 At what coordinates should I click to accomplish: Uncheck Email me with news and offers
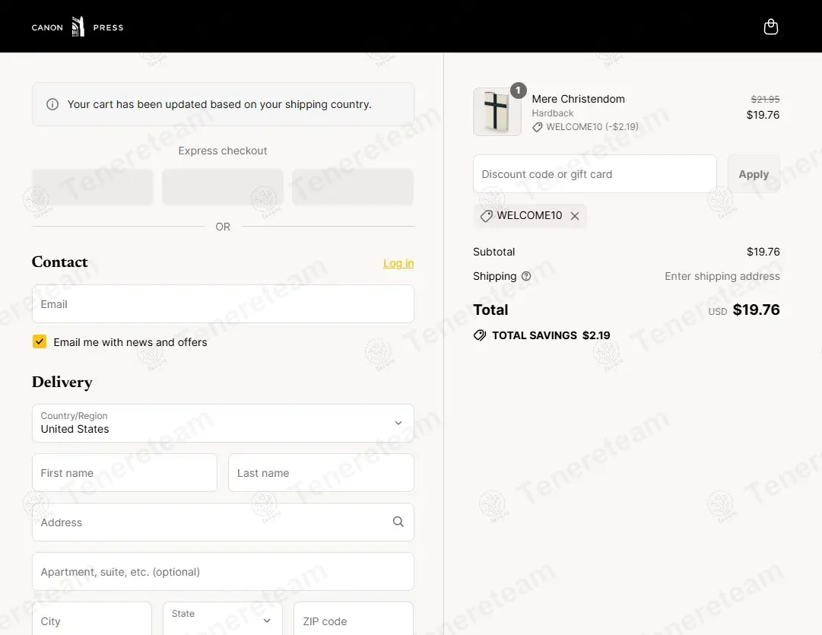pos(40,342)
